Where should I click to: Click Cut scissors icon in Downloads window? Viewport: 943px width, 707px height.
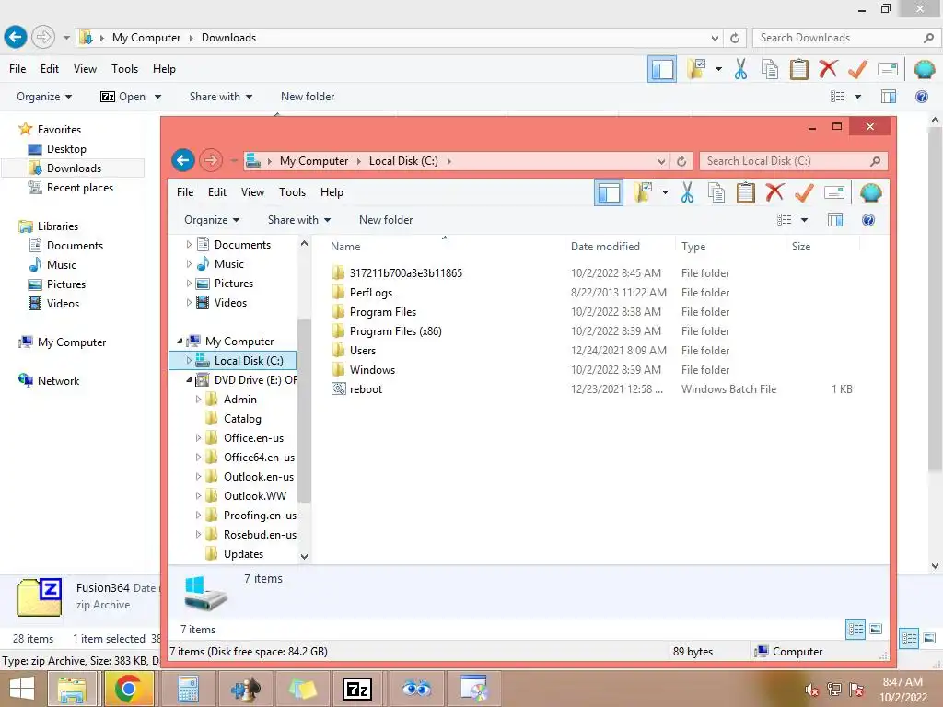741,69
